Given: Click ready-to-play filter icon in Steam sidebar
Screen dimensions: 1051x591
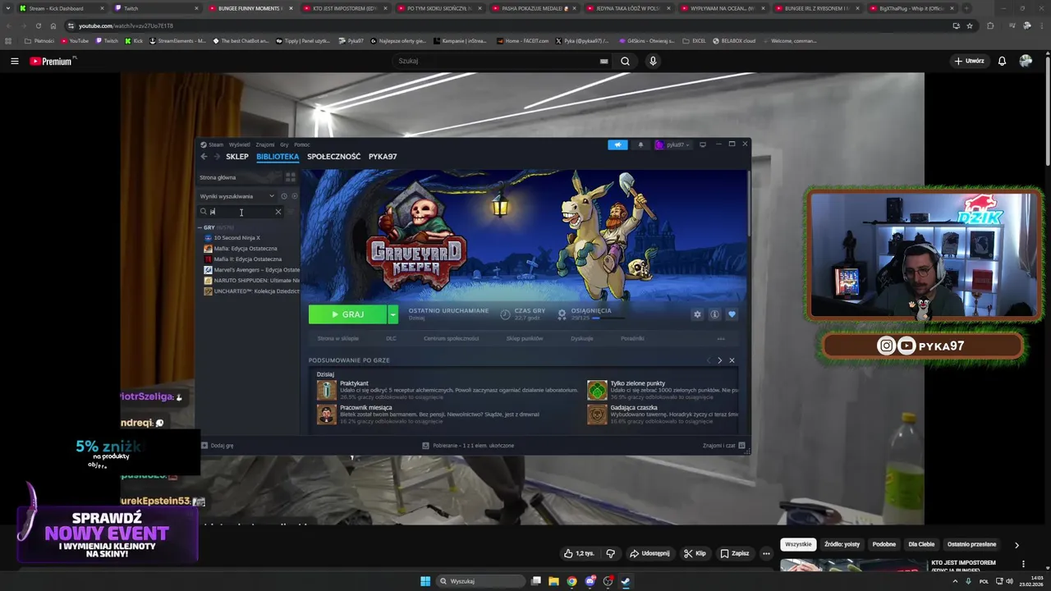Looking at the screenshot, I should coord(295,196).
